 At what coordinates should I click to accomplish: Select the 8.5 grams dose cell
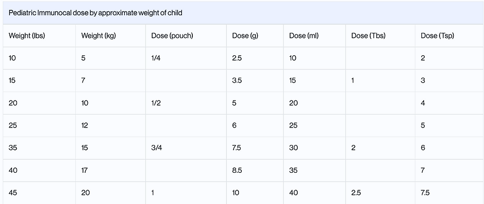[x=237, y=170]
